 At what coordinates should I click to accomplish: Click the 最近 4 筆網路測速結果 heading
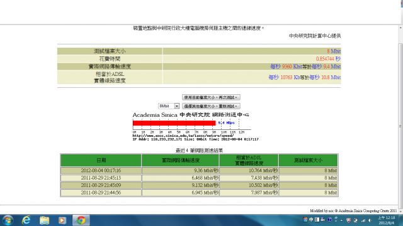199,151
